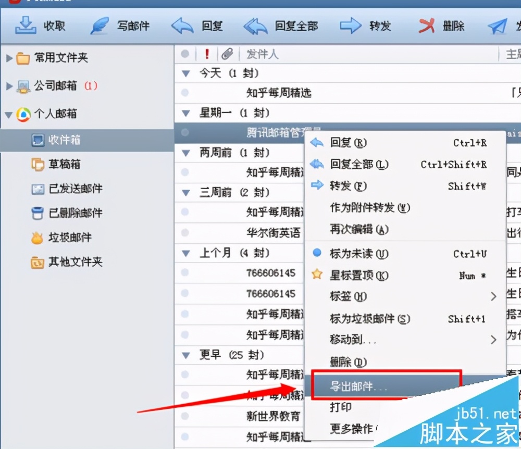
Task: Click the star icon beside 星标置顶
Action: [x=317, y=275]
